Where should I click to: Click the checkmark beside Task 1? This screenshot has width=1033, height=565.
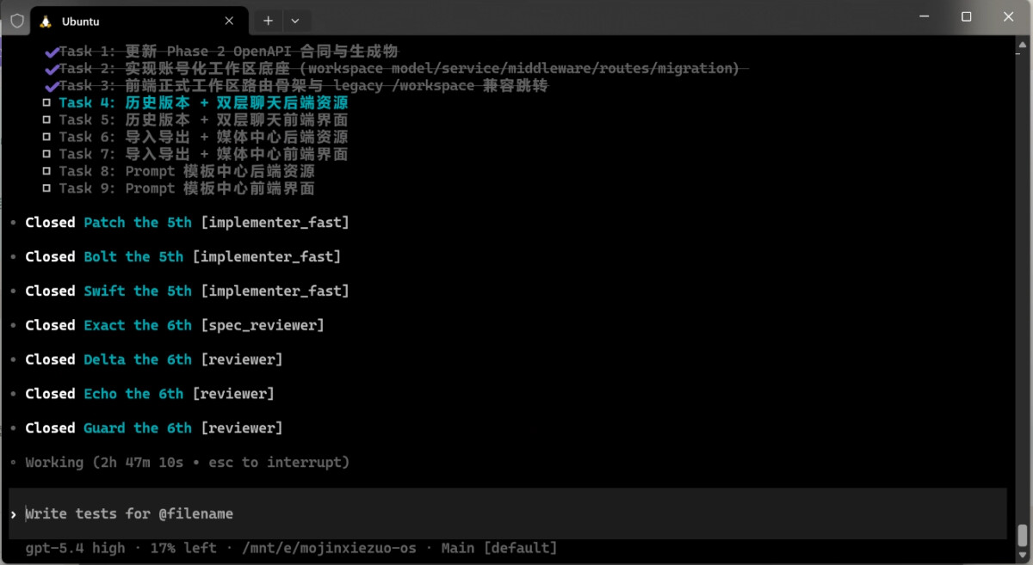(x=51, y=52)
